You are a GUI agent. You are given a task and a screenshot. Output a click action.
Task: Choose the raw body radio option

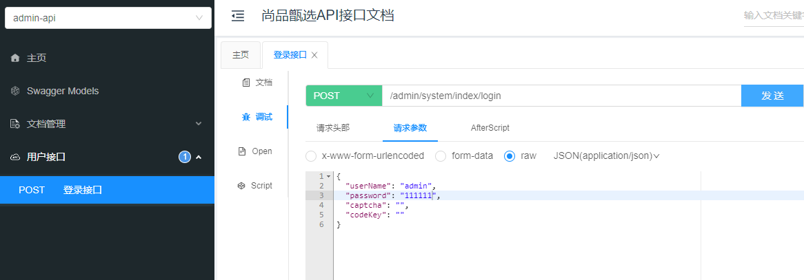(x=510, y=155)
